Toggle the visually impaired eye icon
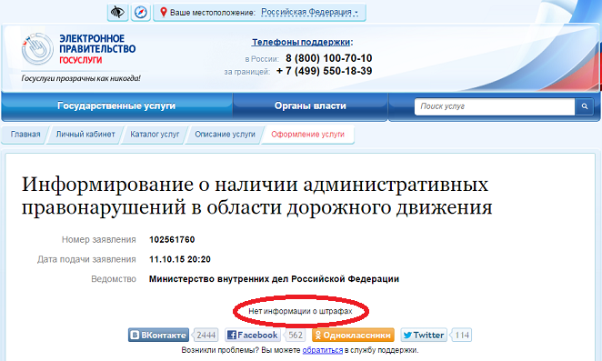The image size is (602, 361). click(x=117, y=13)
